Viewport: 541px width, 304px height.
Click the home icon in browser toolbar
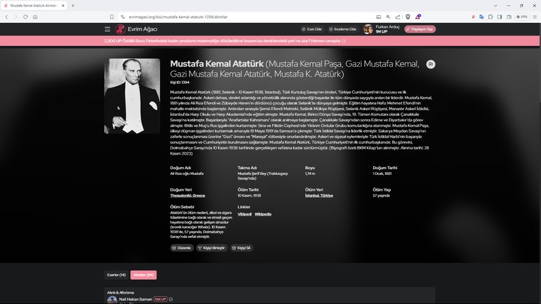click(35, 16)
